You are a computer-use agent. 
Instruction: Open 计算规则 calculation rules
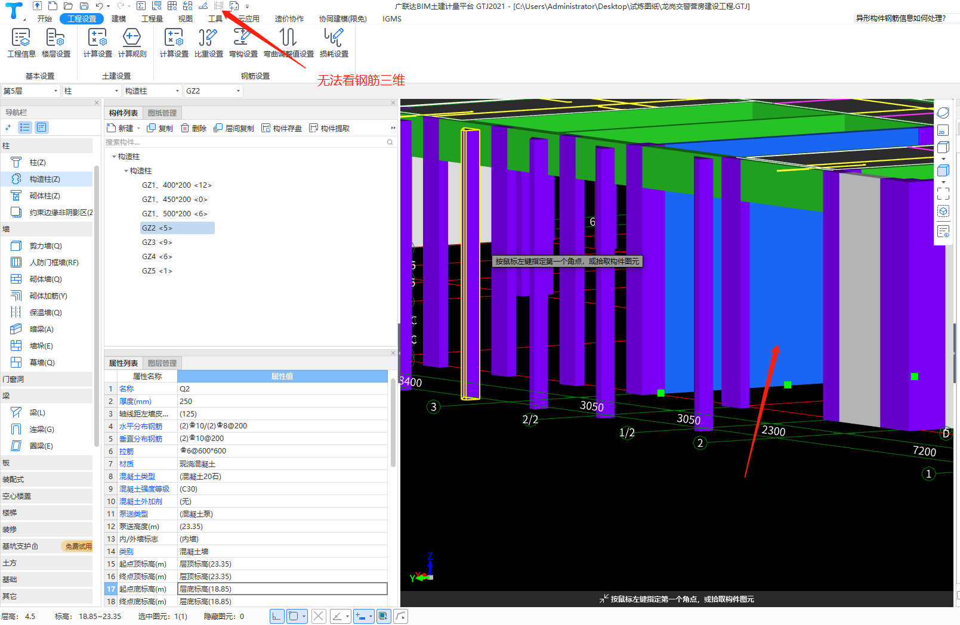132,43
